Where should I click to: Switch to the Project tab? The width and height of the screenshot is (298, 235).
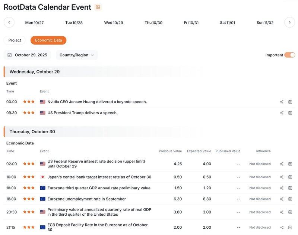click(15, 40)
